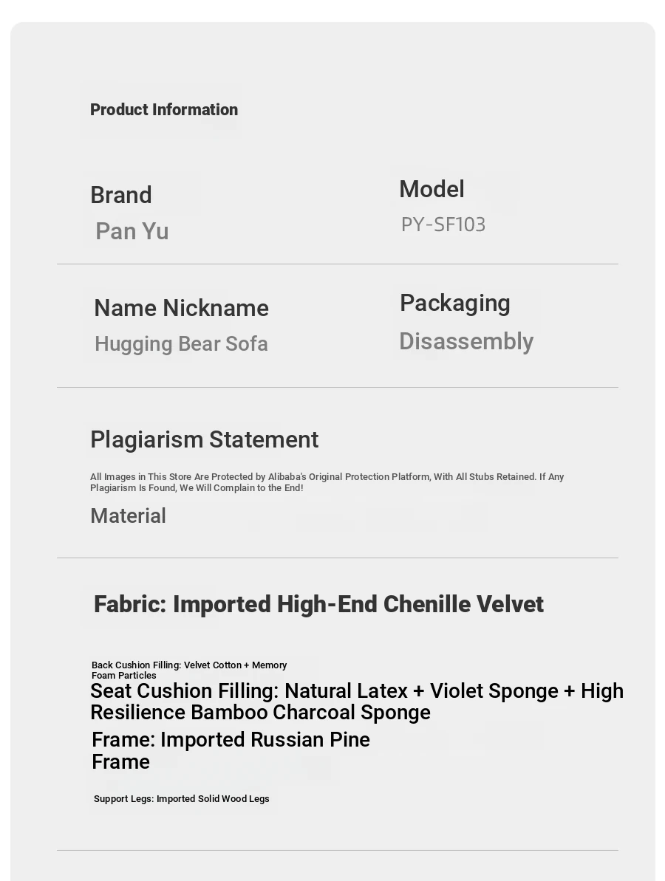665x881 pixels.
Task: Click the Plagiarism Statement heading
Action: (x=205, y=440)
